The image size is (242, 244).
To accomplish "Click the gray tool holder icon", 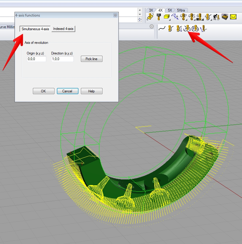I will click(x=158, y=17).
